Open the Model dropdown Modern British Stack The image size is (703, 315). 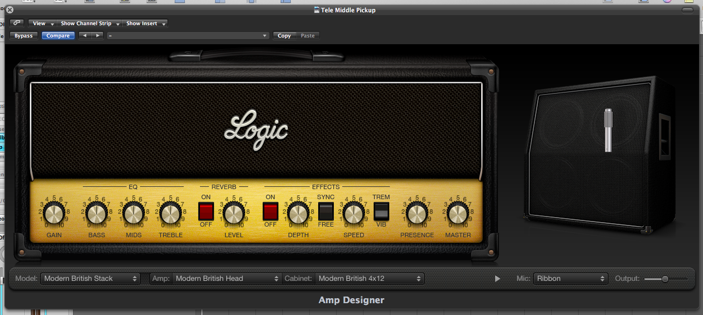90,278
